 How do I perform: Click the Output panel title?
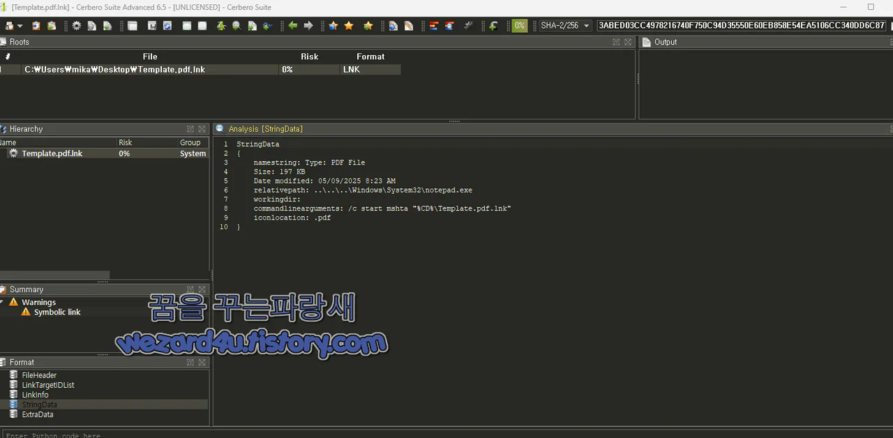pos(665,42)
